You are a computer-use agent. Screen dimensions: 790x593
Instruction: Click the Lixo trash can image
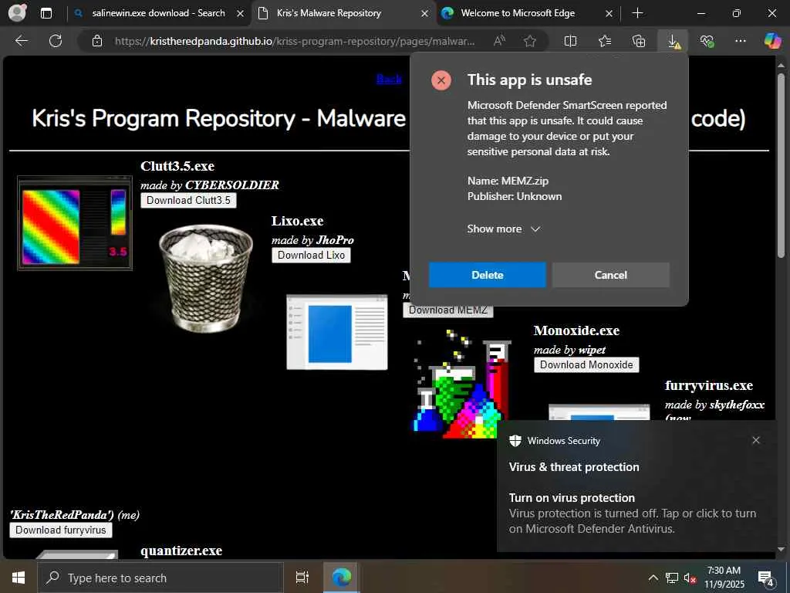pyautogui.click(x=206, y=278)
